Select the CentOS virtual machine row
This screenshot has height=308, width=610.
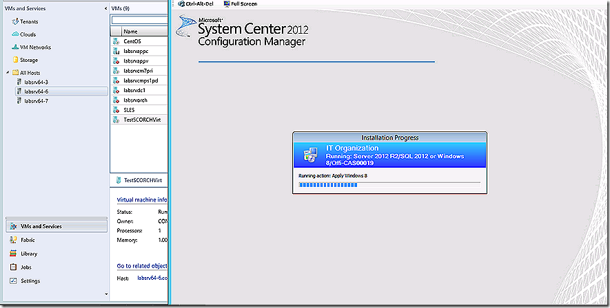[x=139, y=41]
